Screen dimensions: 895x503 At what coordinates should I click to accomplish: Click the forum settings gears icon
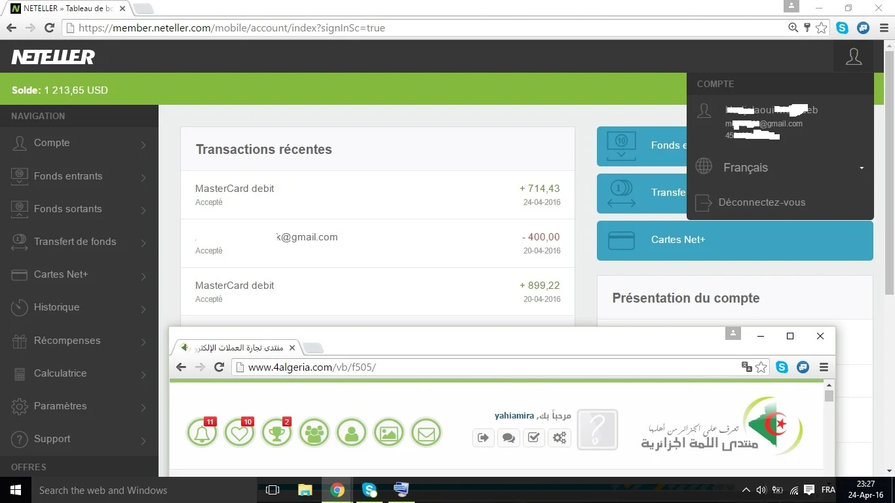coord(560,438)
